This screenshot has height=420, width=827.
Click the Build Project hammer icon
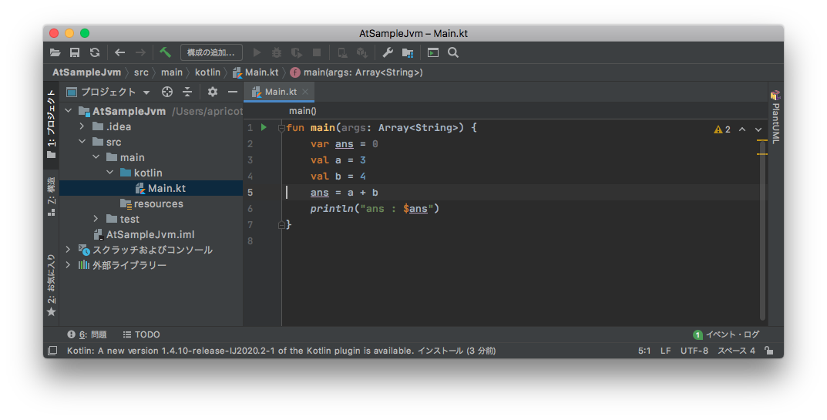pyautogui.click(x=165, y=52)
